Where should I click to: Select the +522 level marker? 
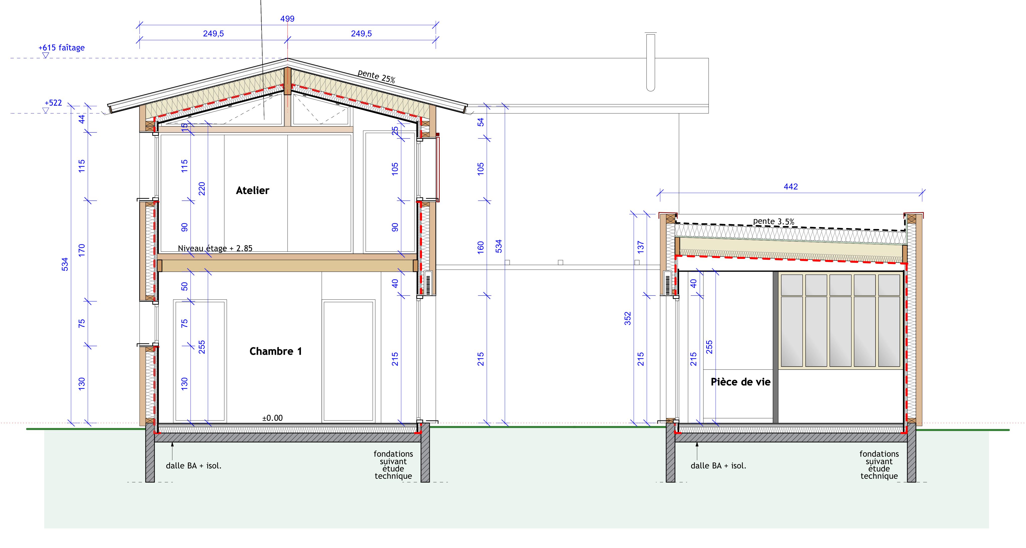coord(53,103)
